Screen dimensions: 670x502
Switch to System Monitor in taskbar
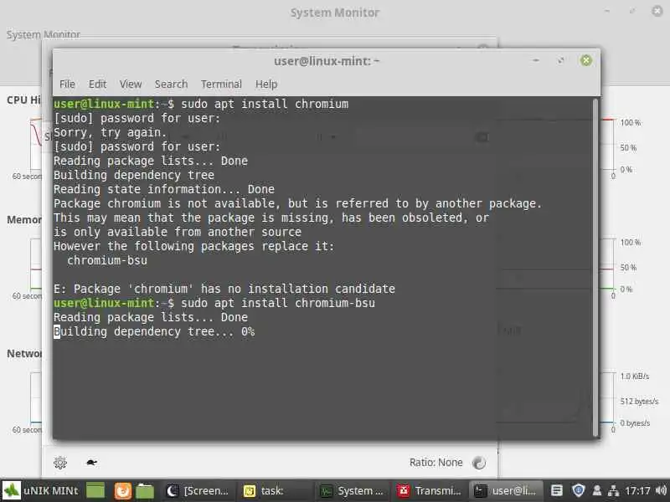tap(351, 491)
